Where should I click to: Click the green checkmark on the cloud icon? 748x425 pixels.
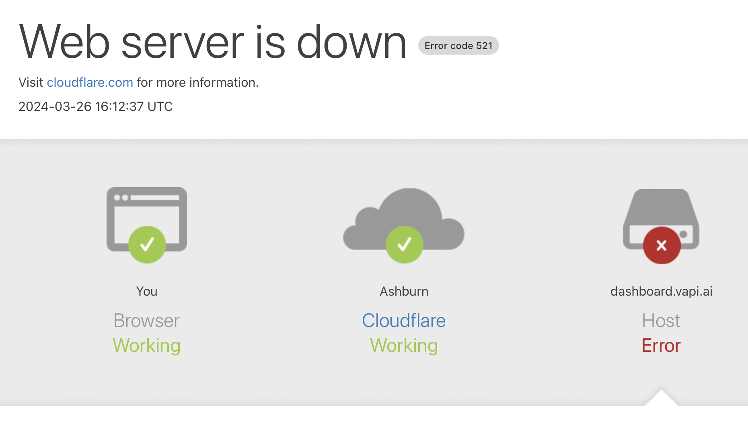click(x=405, y=245)
